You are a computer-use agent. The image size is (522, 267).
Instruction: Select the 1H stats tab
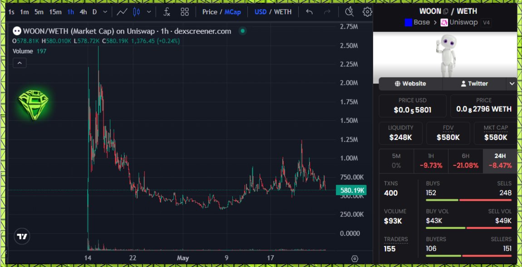point(431,161)
